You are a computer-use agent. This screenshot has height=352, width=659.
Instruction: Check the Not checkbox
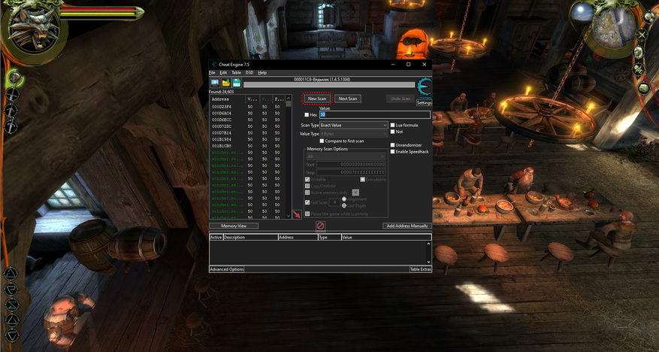tap(392, 132)
